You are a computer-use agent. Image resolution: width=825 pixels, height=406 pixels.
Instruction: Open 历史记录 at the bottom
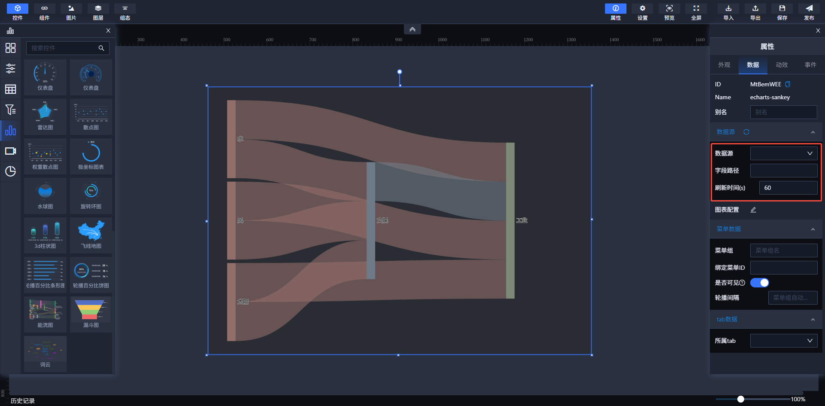[x=23, y=400]
